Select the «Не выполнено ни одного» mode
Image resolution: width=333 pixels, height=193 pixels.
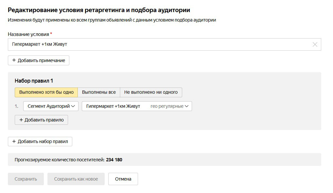coord(151,92)
